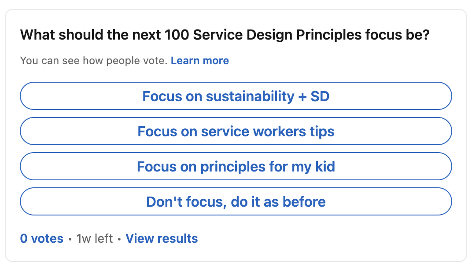Pick the sustainability poll option
472x270 pixels.
236,96
